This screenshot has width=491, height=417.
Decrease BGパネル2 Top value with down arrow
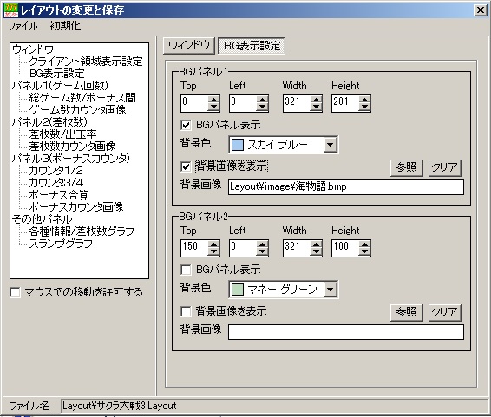213,252
